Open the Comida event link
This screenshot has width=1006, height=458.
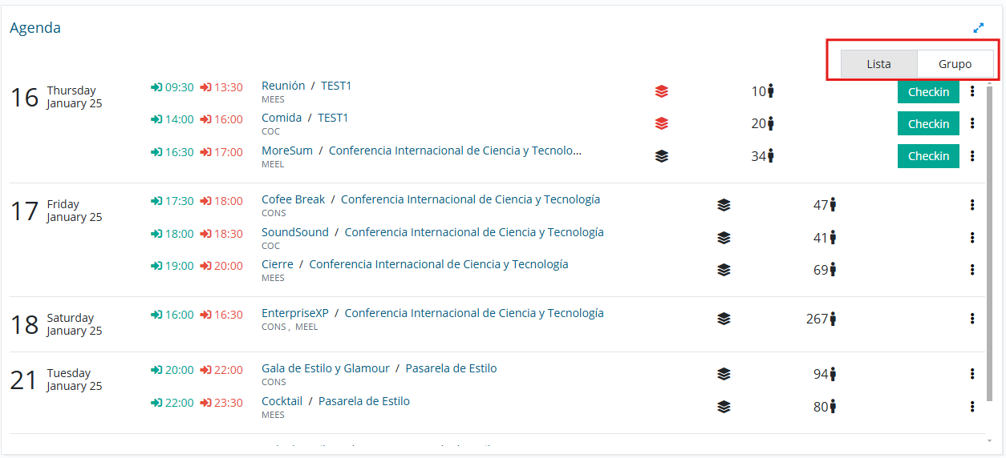click(x=282, y=118)
